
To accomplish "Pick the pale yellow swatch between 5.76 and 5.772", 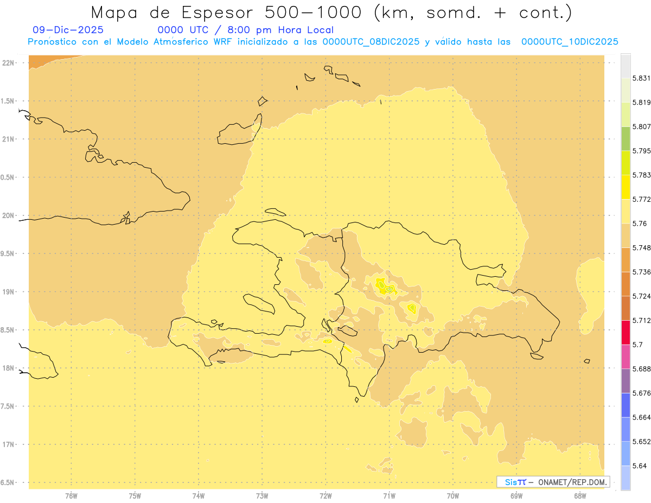I will [x=626, y=211].
